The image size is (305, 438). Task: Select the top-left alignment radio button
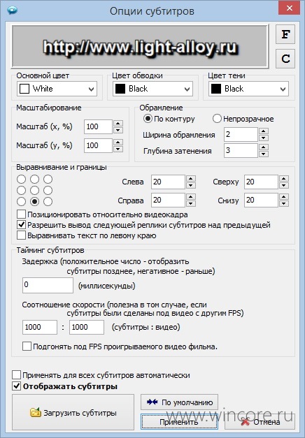[21, 179]
